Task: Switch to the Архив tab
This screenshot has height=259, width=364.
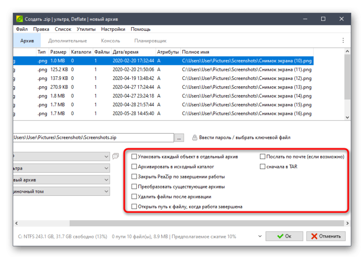Action: 27,40
